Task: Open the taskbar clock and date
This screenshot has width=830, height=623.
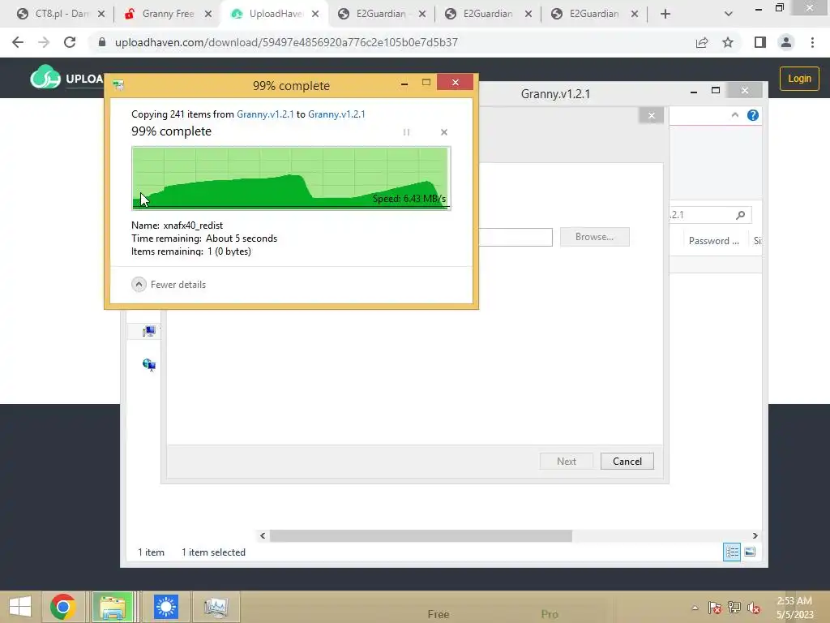Action: 794,608
